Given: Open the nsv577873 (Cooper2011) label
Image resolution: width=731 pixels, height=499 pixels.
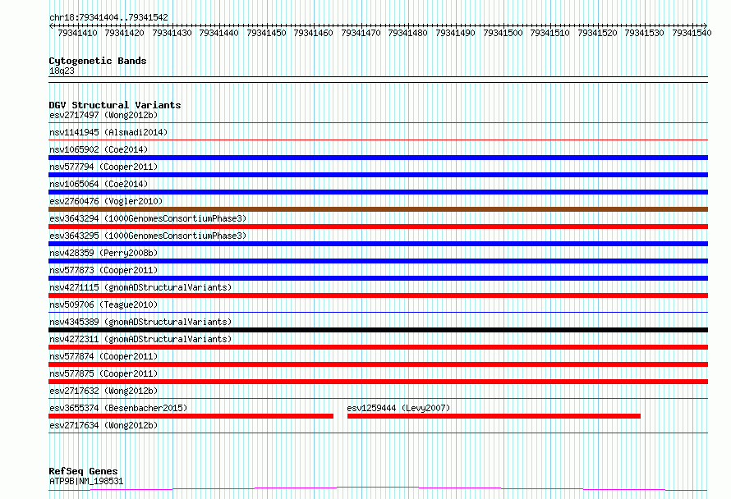Looking at the screenshot, I should [103, 270].
